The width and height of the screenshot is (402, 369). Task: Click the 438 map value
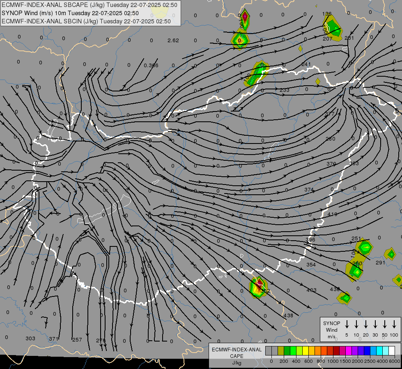(288, 316)
